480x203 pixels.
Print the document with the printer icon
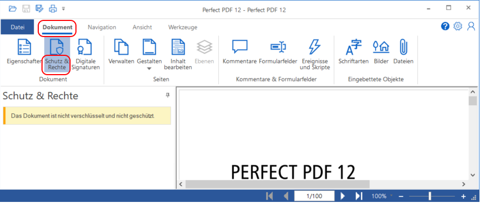click(53, 9)
